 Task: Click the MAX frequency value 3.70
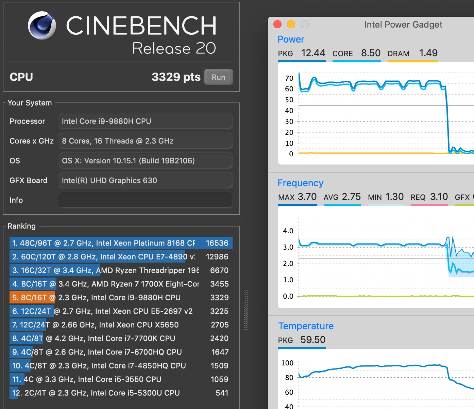[x=307, y=197]
